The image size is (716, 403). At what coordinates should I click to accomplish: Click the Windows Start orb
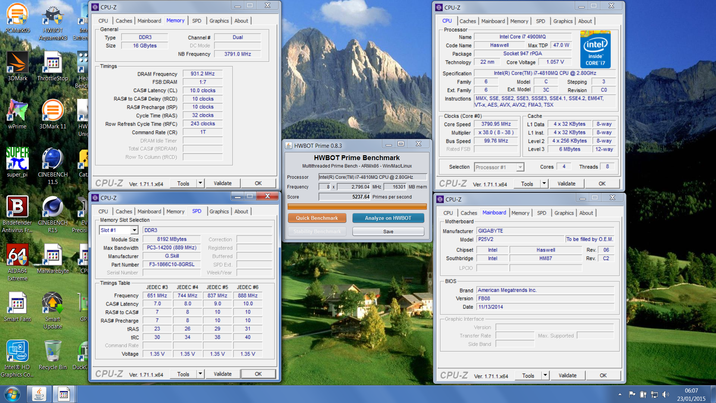12,394
